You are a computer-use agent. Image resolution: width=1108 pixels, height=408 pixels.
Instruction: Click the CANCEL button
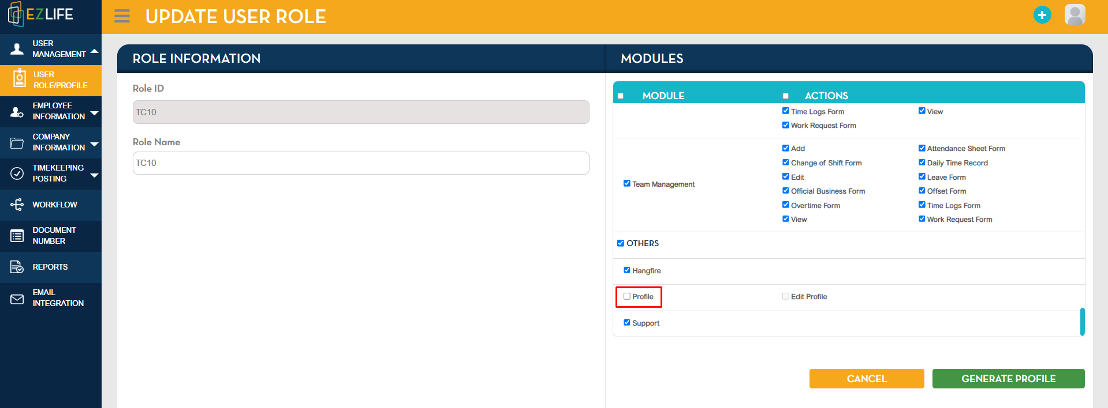pyautogui.click(x=867, y=379)
